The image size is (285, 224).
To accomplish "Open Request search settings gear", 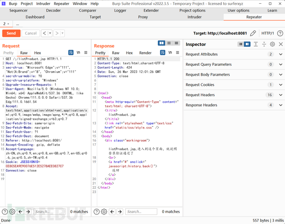I will (12, 212).
